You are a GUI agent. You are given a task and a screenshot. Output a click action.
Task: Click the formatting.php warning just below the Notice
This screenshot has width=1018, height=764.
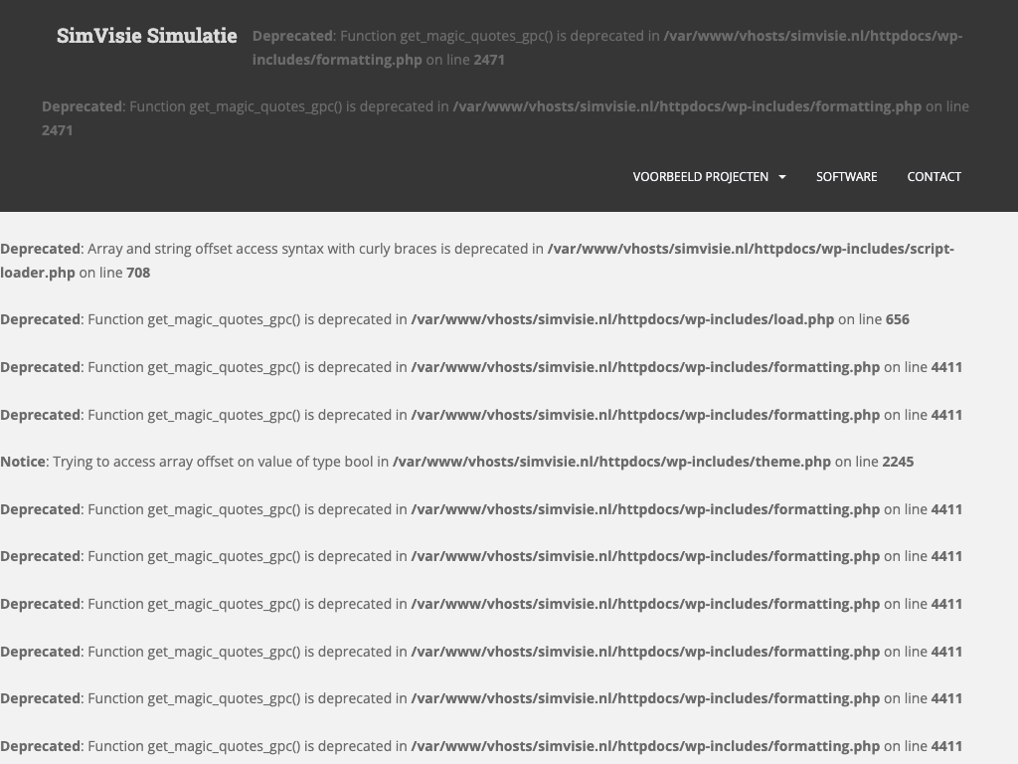coord(481,509)
